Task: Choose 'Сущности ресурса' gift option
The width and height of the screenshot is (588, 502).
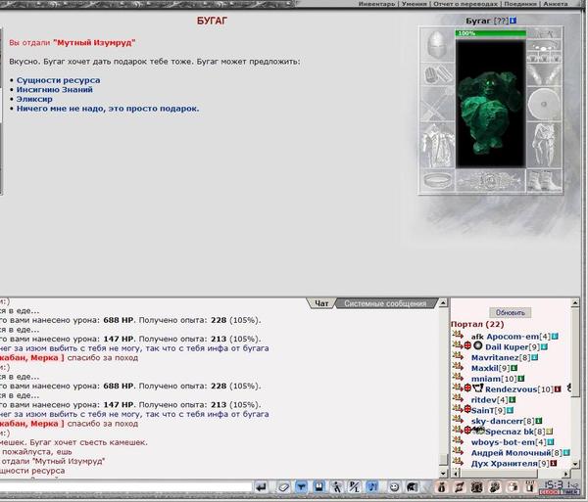Action: pos(58,80)
